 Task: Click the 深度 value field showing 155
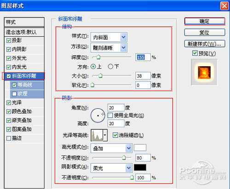143,57
